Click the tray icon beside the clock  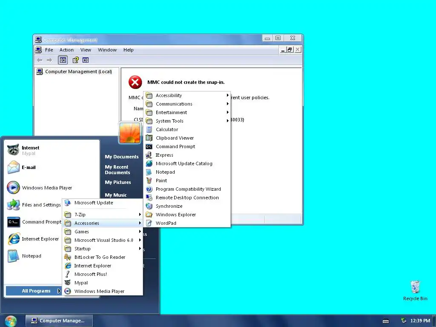(404, 321)
